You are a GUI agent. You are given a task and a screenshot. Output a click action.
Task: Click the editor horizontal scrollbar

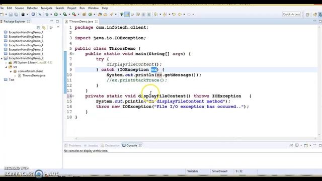[195, 139]
